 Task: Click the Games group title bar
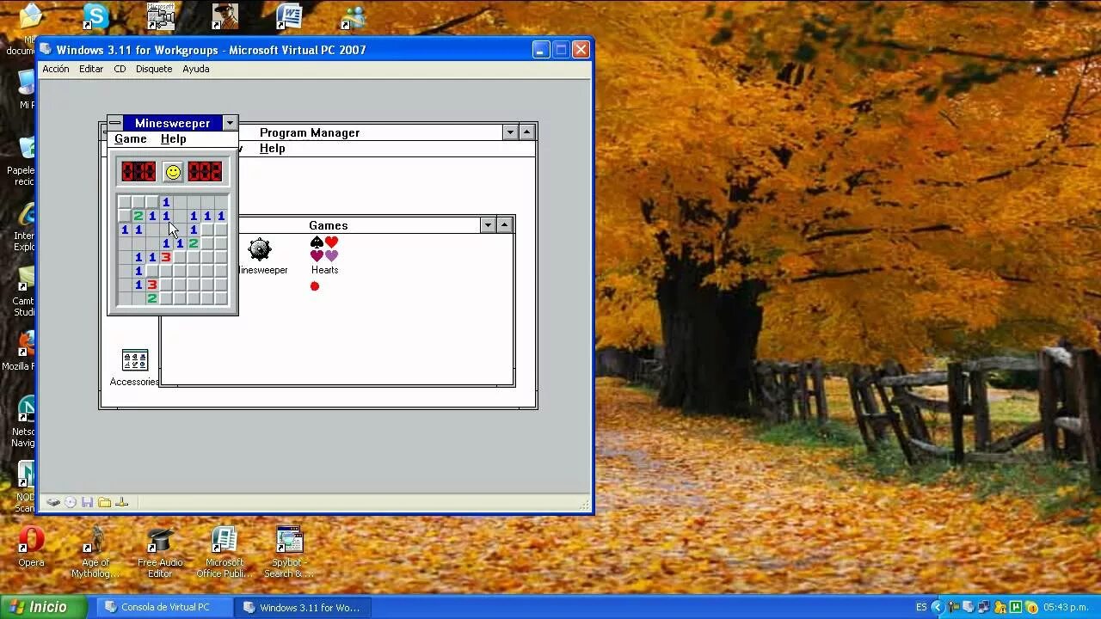point(328,225)
